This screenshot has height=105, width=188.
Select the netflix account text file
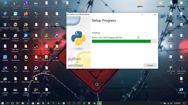tap(26, 92)
